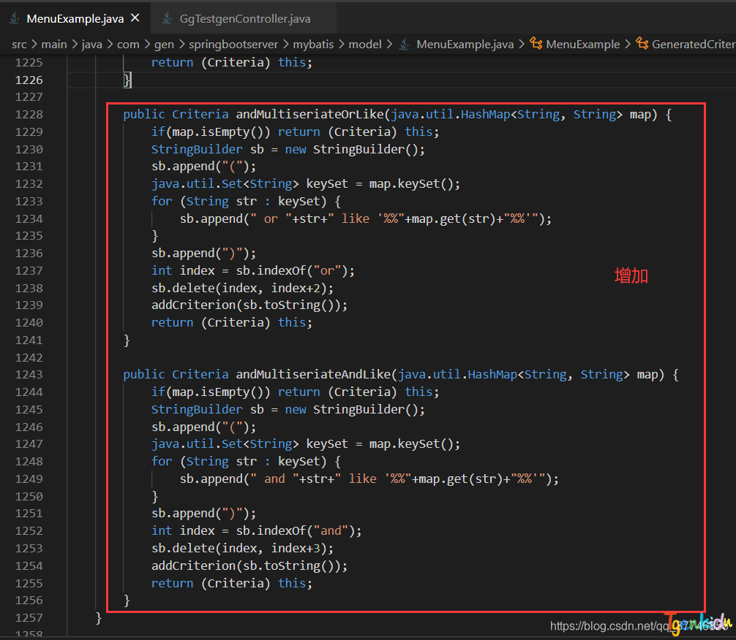Click the Java icon on GgTestgenController.java tab
This screenshot has height=640, width=736.
click(167, 18)
